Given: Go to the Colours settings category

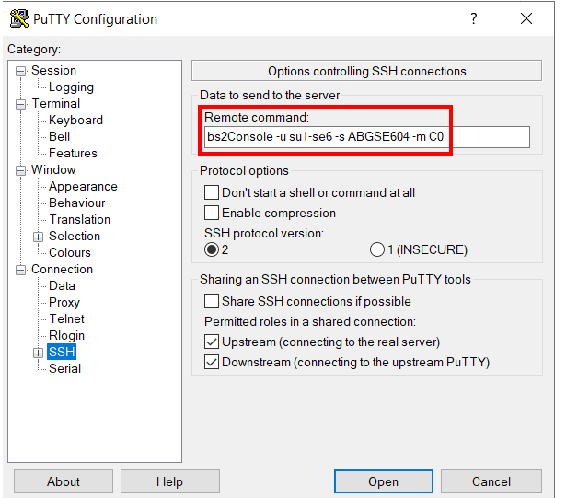Looking at the screenshot, I should point(70,253).
